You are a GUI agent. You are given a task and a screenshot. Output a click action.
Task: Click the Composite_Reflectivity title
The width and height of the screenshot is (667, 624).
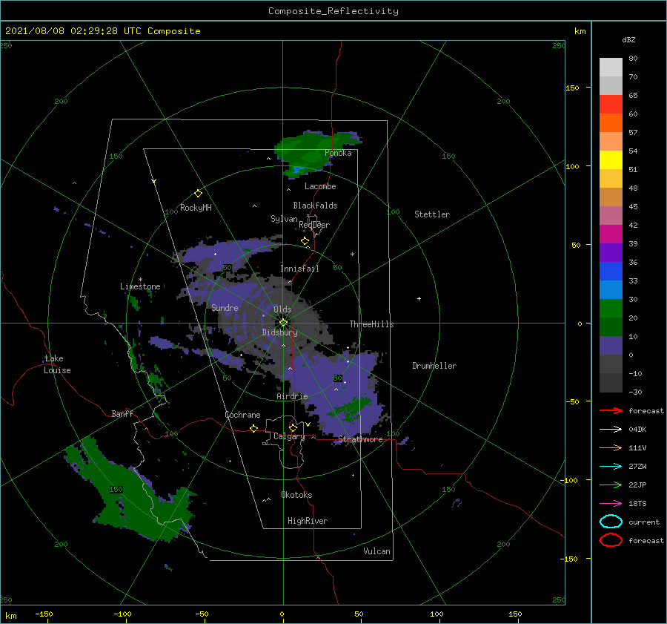click(333, 11)
